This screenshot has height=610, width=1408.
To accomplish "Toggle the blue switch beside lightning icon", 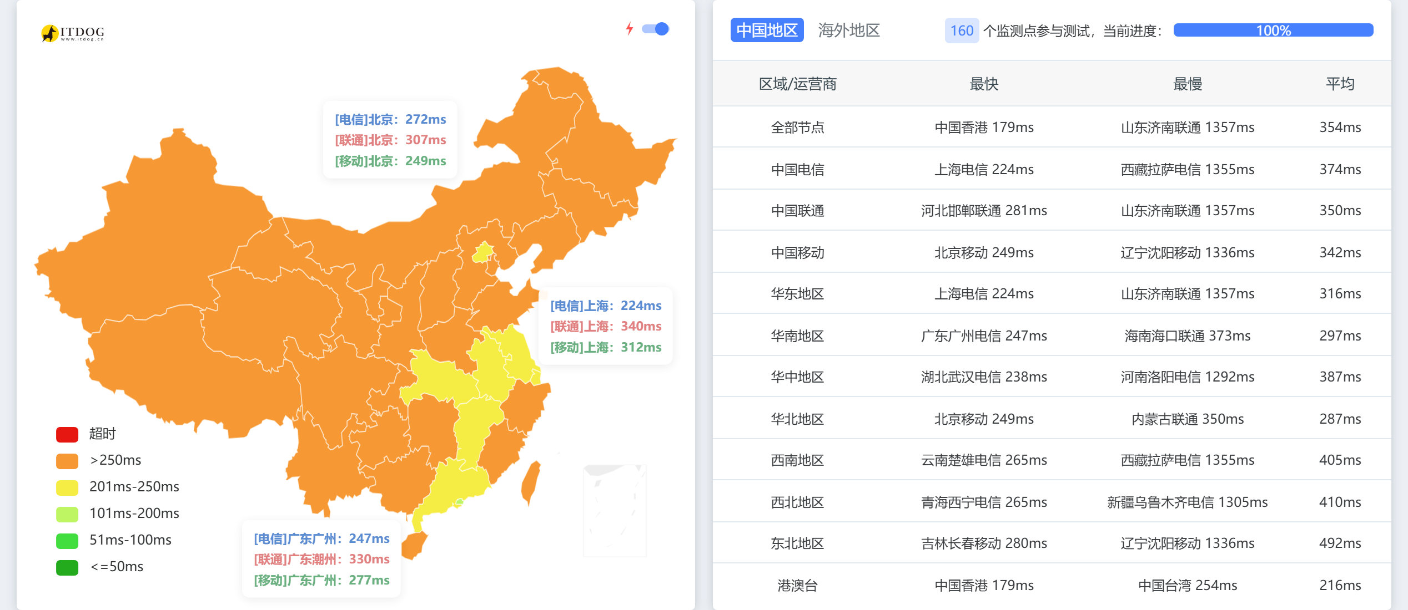I will coord(655,29).
